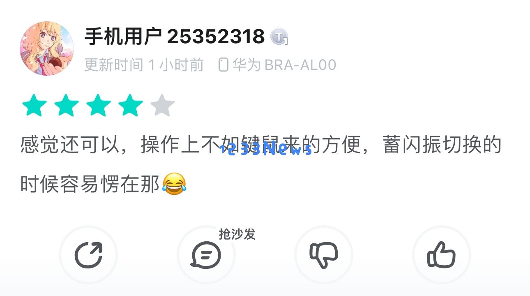The image size is (530, 296).
Task: Tap second review line 时候容易愣在那
Action: tap(90, 185)
